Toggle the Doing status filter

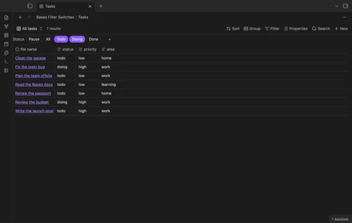pyautogui.click(x=77, y=39)
